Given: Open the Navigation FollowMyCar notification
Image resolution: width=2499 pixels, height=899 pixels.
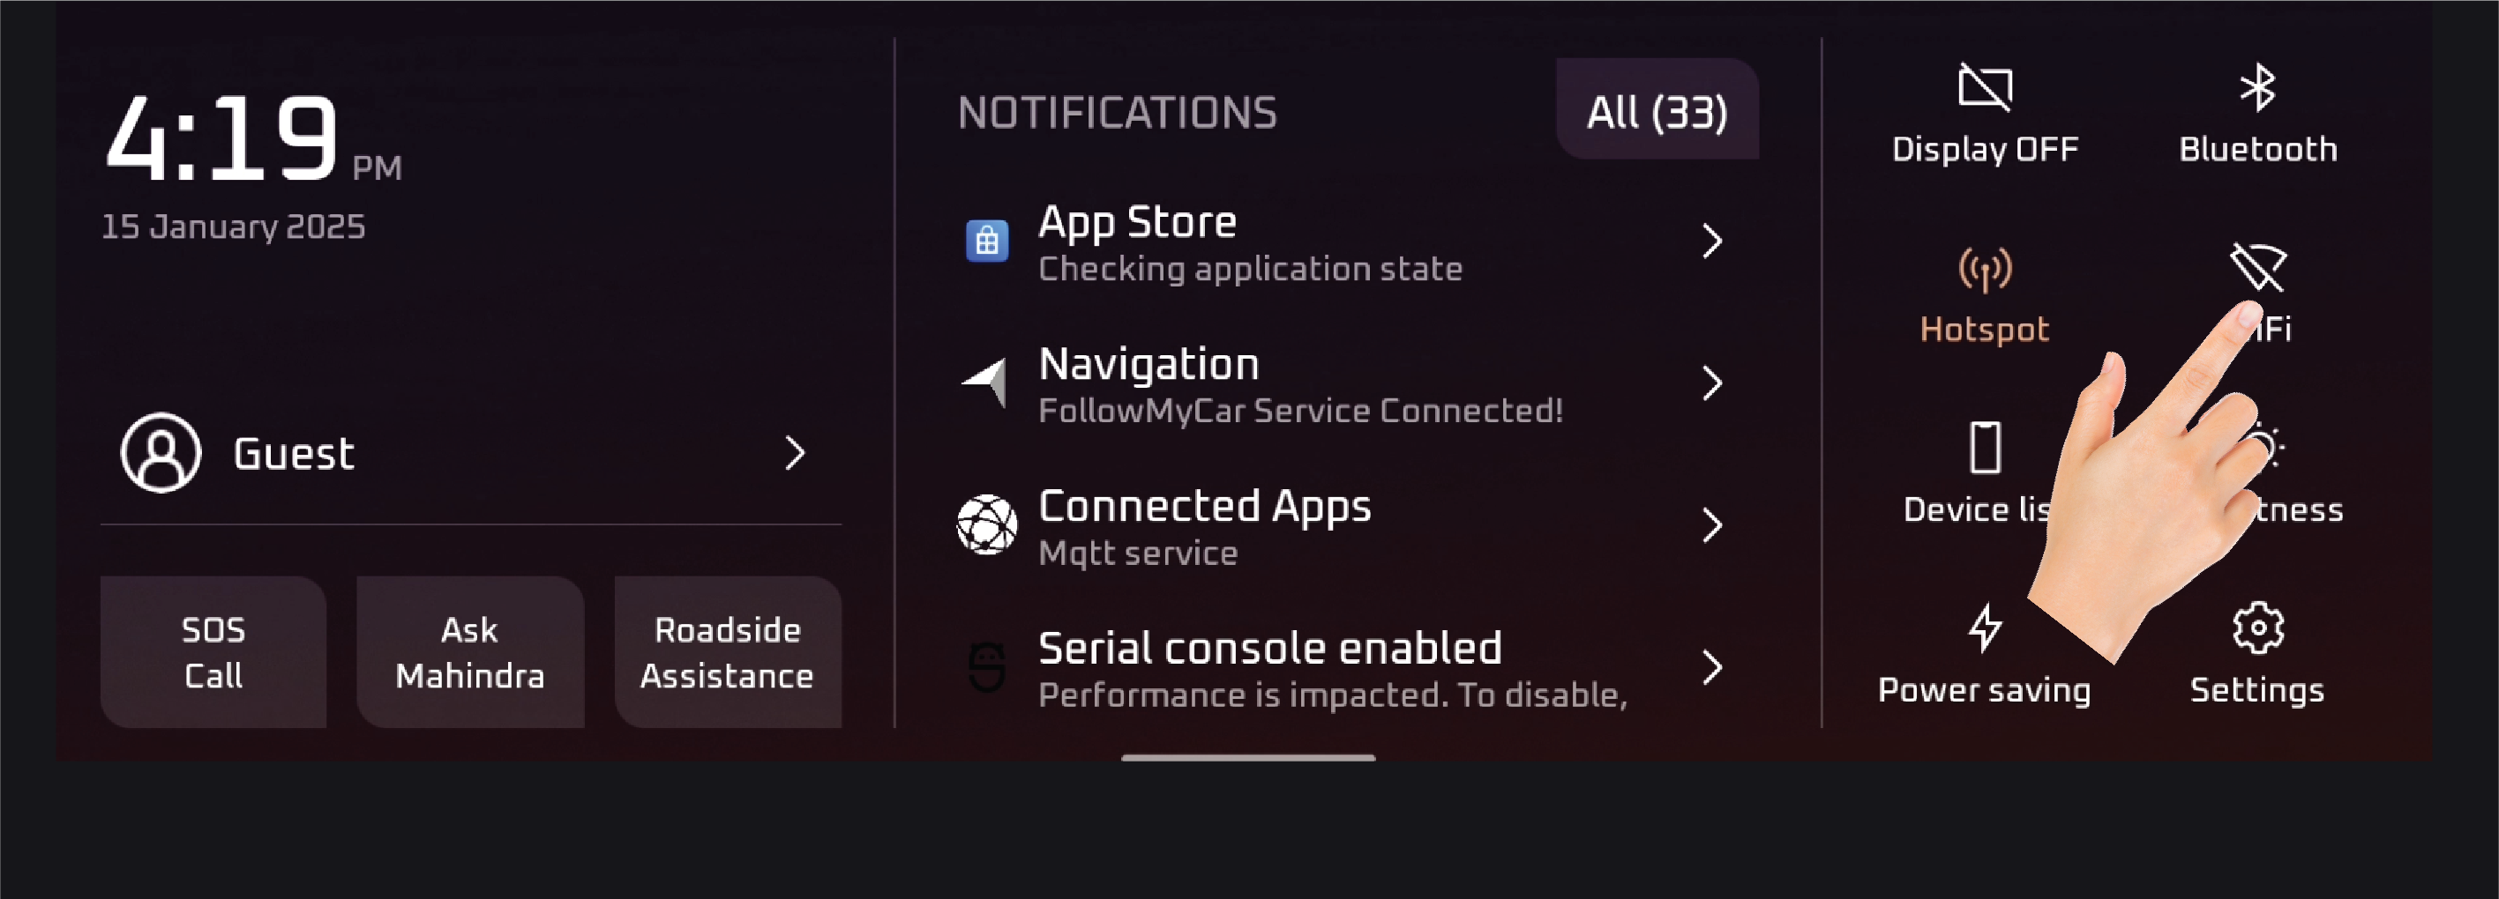Looking at the screenshot, I should 1300,384.
